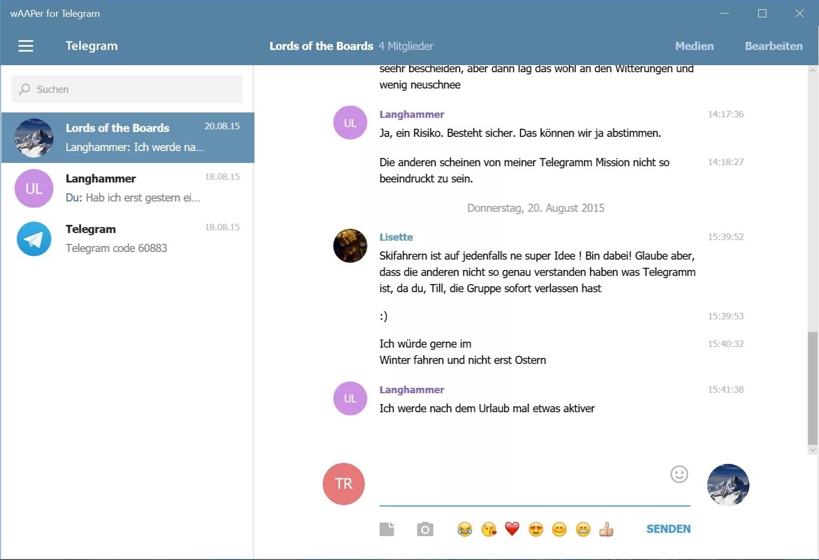
Task: Click the scrollbar down arrow
Action: pyautogui.click(x=812, y=450)
